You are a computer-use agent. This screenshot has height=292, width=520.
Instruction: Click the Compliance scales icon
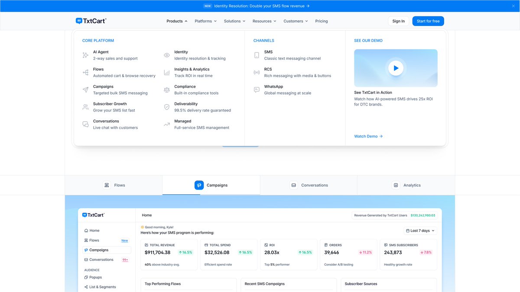click(167, 90)
